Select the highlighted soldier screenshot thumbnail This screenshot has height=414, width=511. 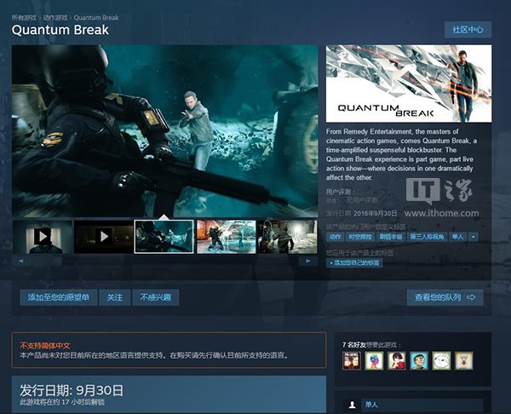(164, 237)
